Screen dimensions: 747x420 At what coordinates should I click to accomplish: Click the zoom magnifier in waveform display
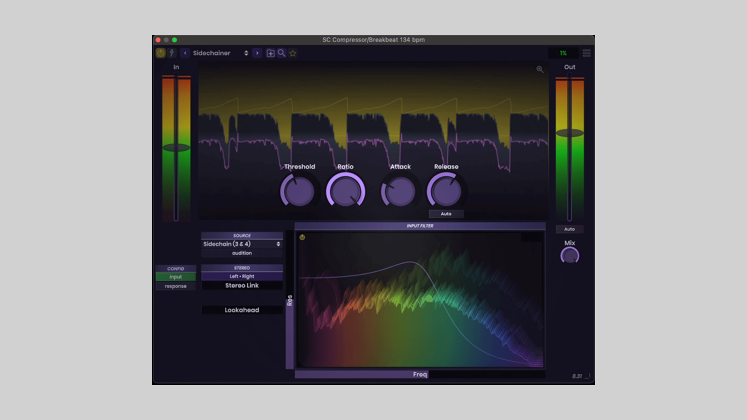click(540, 69)
